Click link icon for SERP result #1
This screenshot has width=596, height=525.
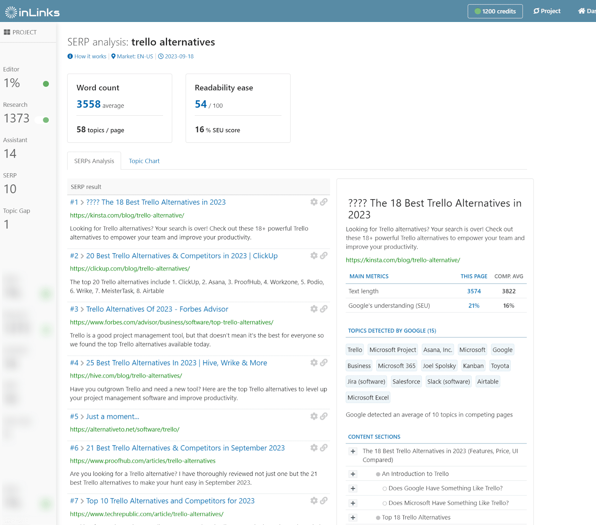(x=324, y=202)
